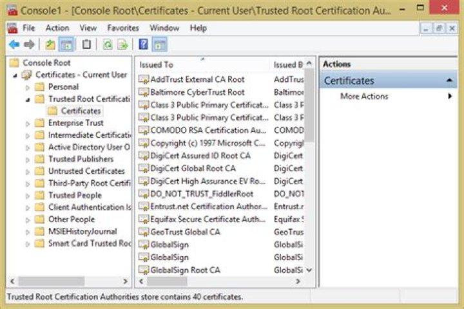Viewport: 464px width, 309px height.
Task: Restore the inner console child window
Action: point(439,28)
